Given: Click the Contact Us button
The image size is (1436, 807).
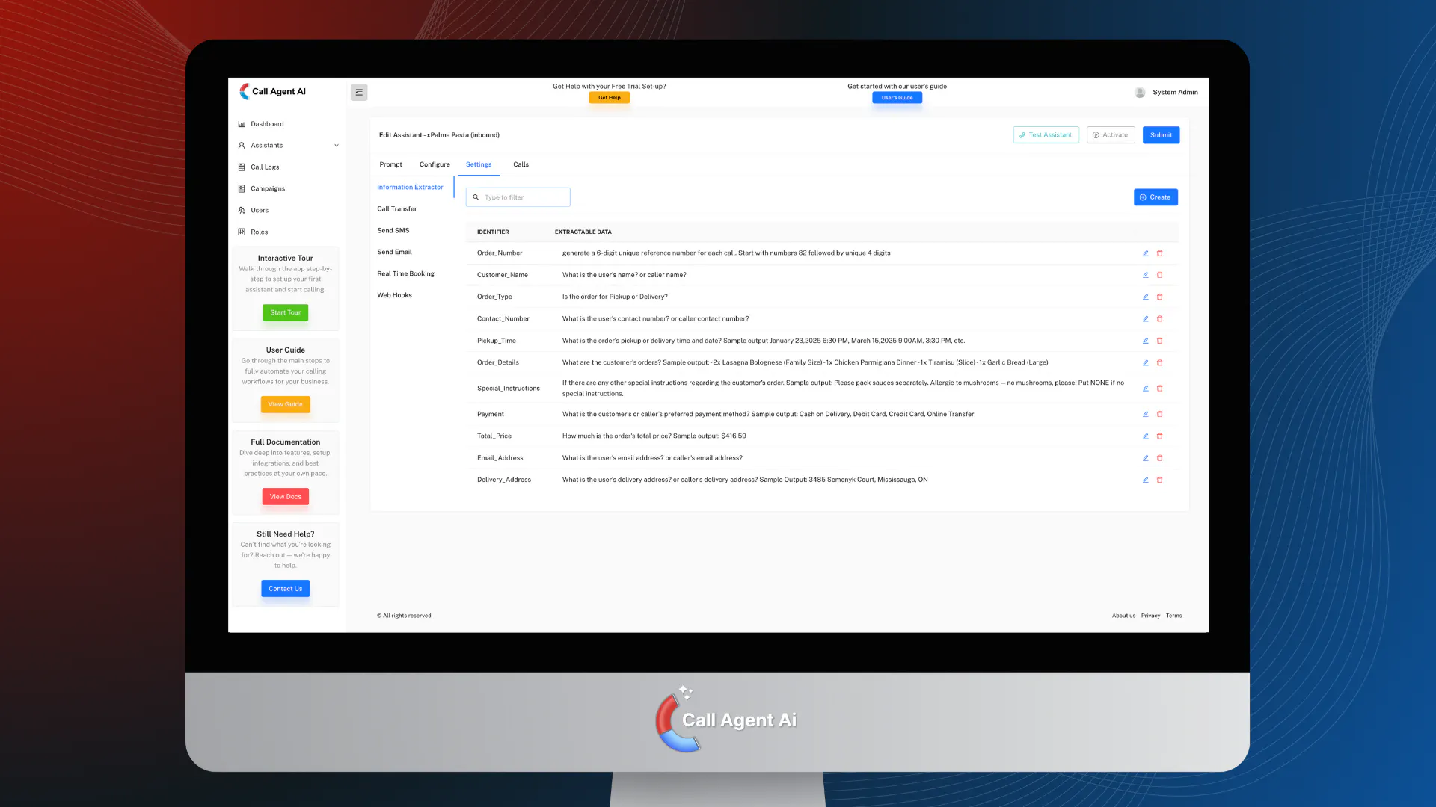Looking at the screenshot, I should coord(285,589).
